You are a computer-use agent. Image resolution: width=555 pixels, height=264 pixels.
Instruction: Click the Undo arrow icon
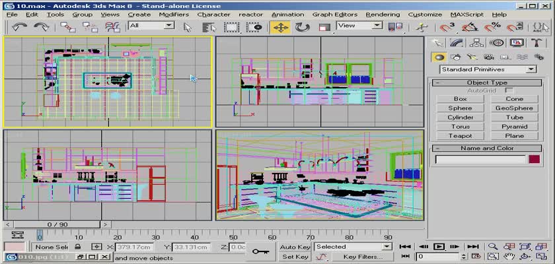point(18,27)
